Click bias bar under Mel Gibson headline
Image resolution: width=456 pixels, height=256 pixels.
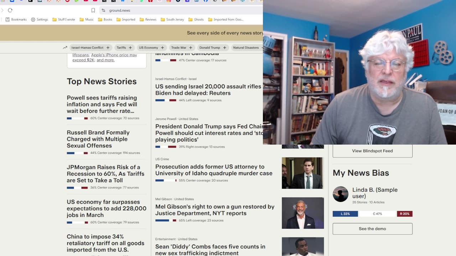point(166,220)
